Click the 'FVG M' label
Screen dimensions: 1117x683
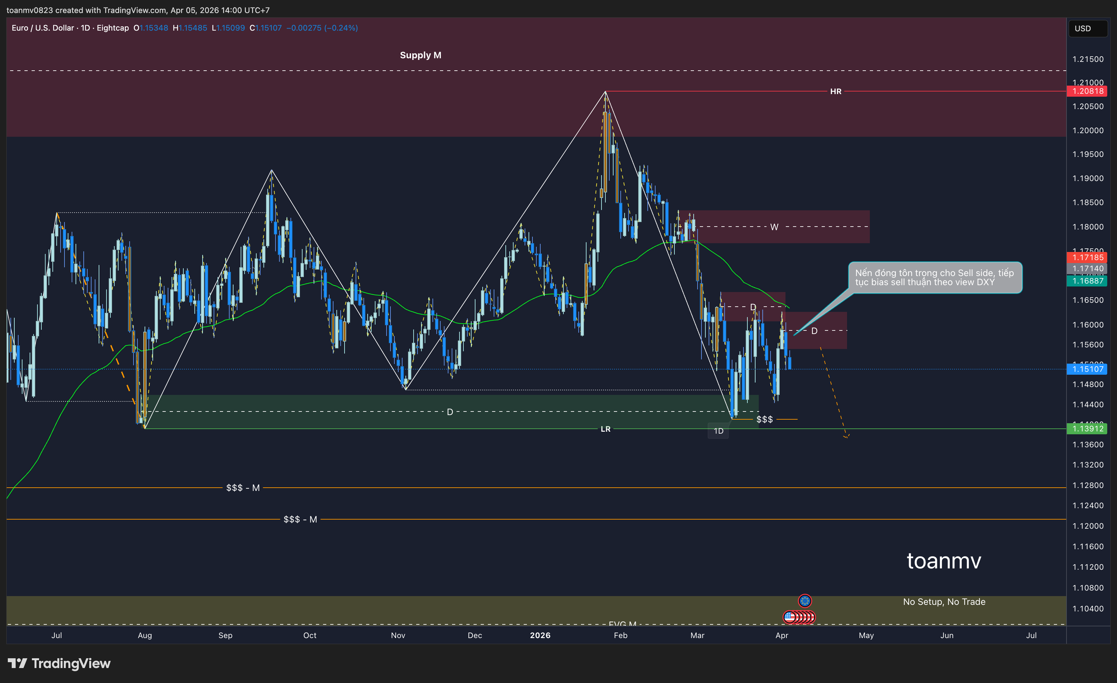622,624
